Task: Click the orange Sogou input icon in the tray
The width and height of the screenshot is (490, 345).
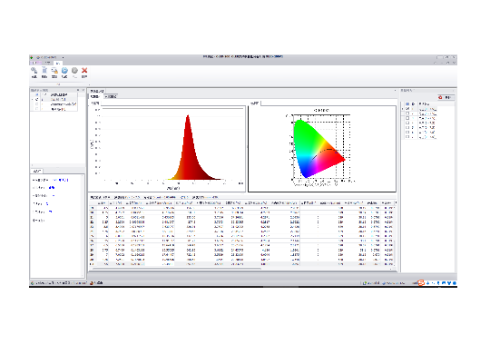Action: click(x=421, y=282)
